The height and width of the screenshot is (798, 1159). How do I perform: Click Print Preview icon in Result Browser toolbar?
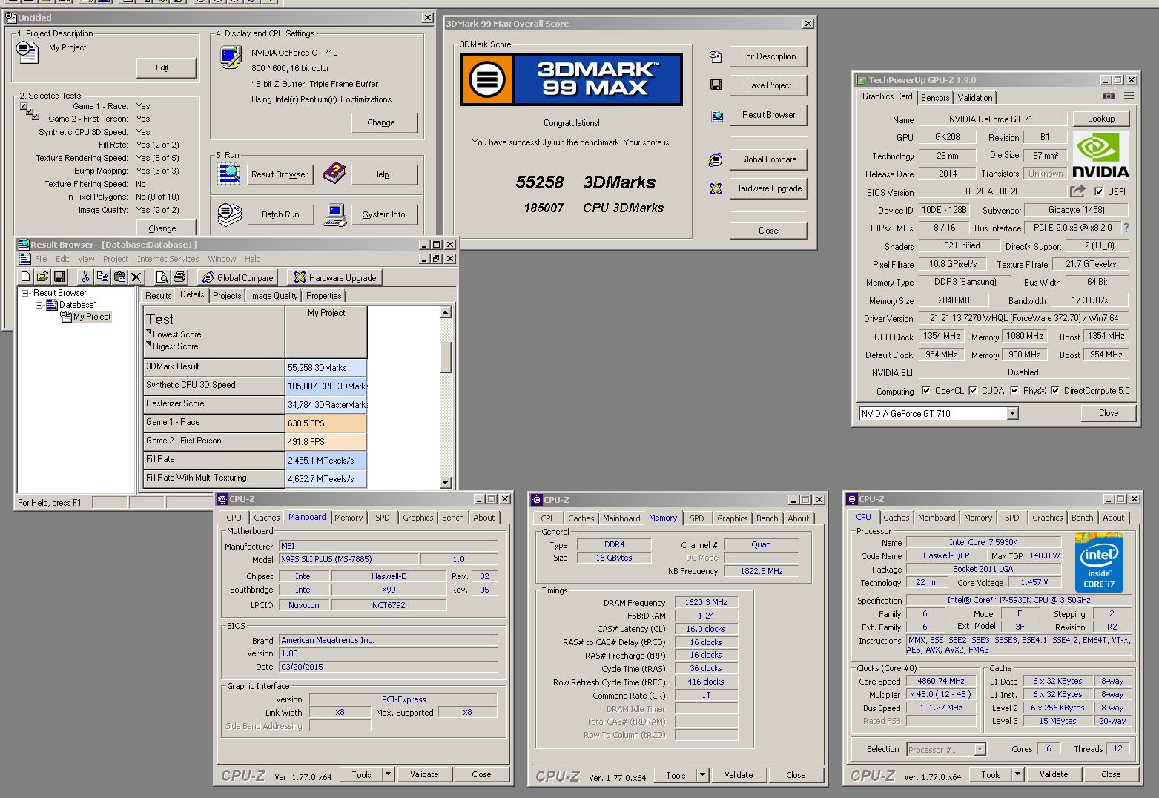point(162,277)
